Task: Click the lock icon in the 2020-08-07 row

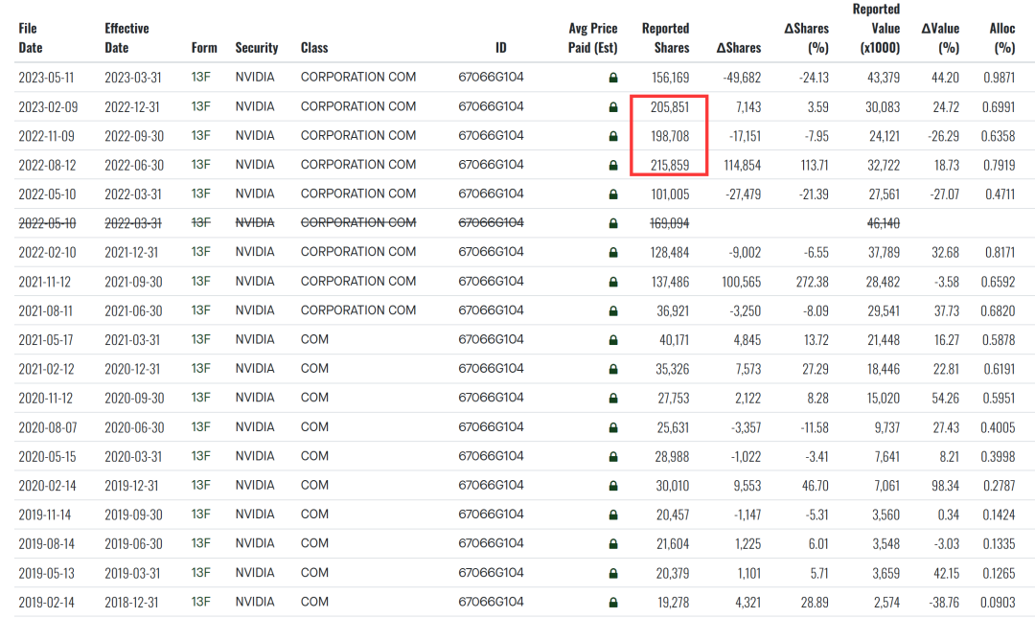Action: click(613, 428)
